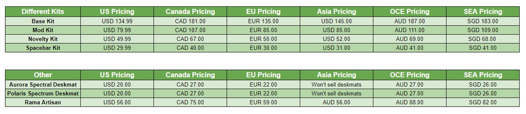
Task: Click the Other table header cell
Action: (x=43, y=75)
